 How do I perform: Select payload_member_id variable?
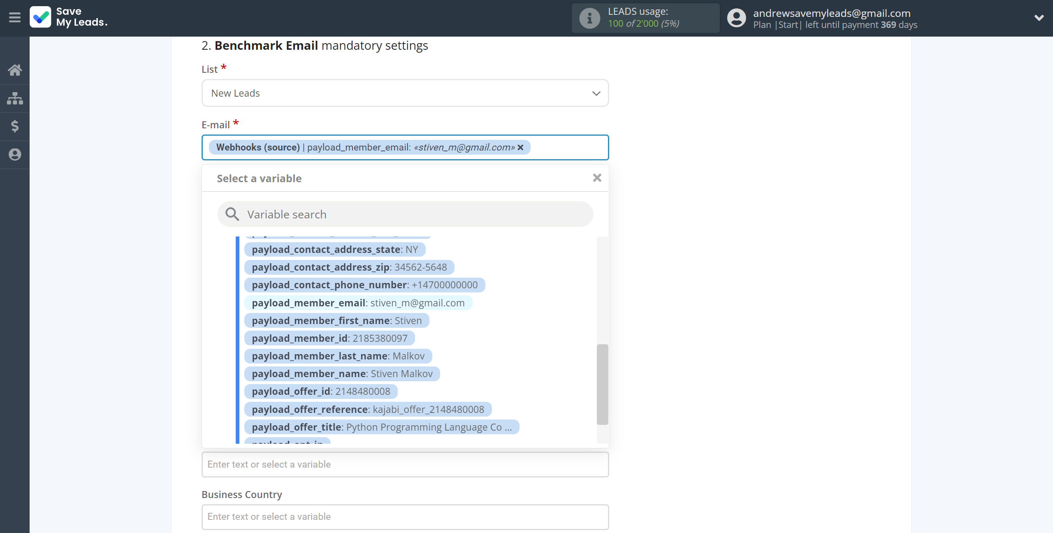(x=329, y=338)
